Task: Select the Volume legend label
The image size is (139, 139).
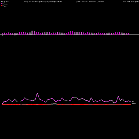Action: point(5,4)
